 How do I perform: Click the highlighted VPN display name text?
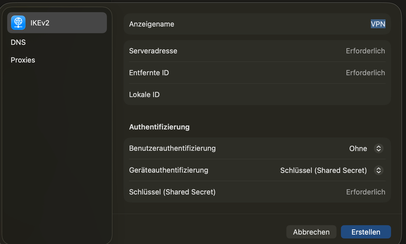click(378, 24)
